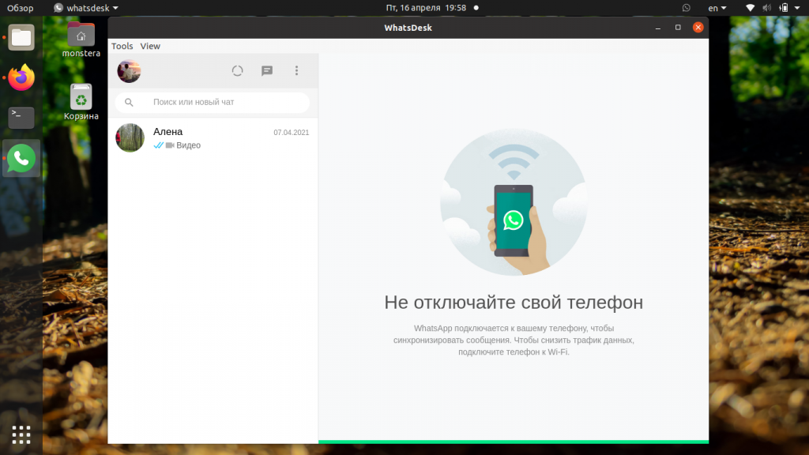809x455 pixels.
Task: Open a terminal from the dock
Action: tap(21, 117)
